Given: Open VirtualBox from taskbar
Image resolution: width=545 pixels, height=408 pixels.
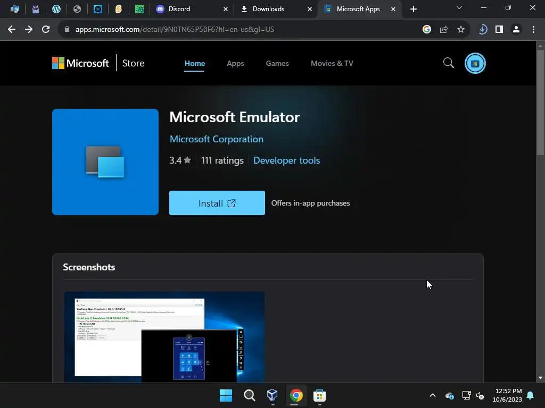Looking at the screenshot, I should click(272, 395).
